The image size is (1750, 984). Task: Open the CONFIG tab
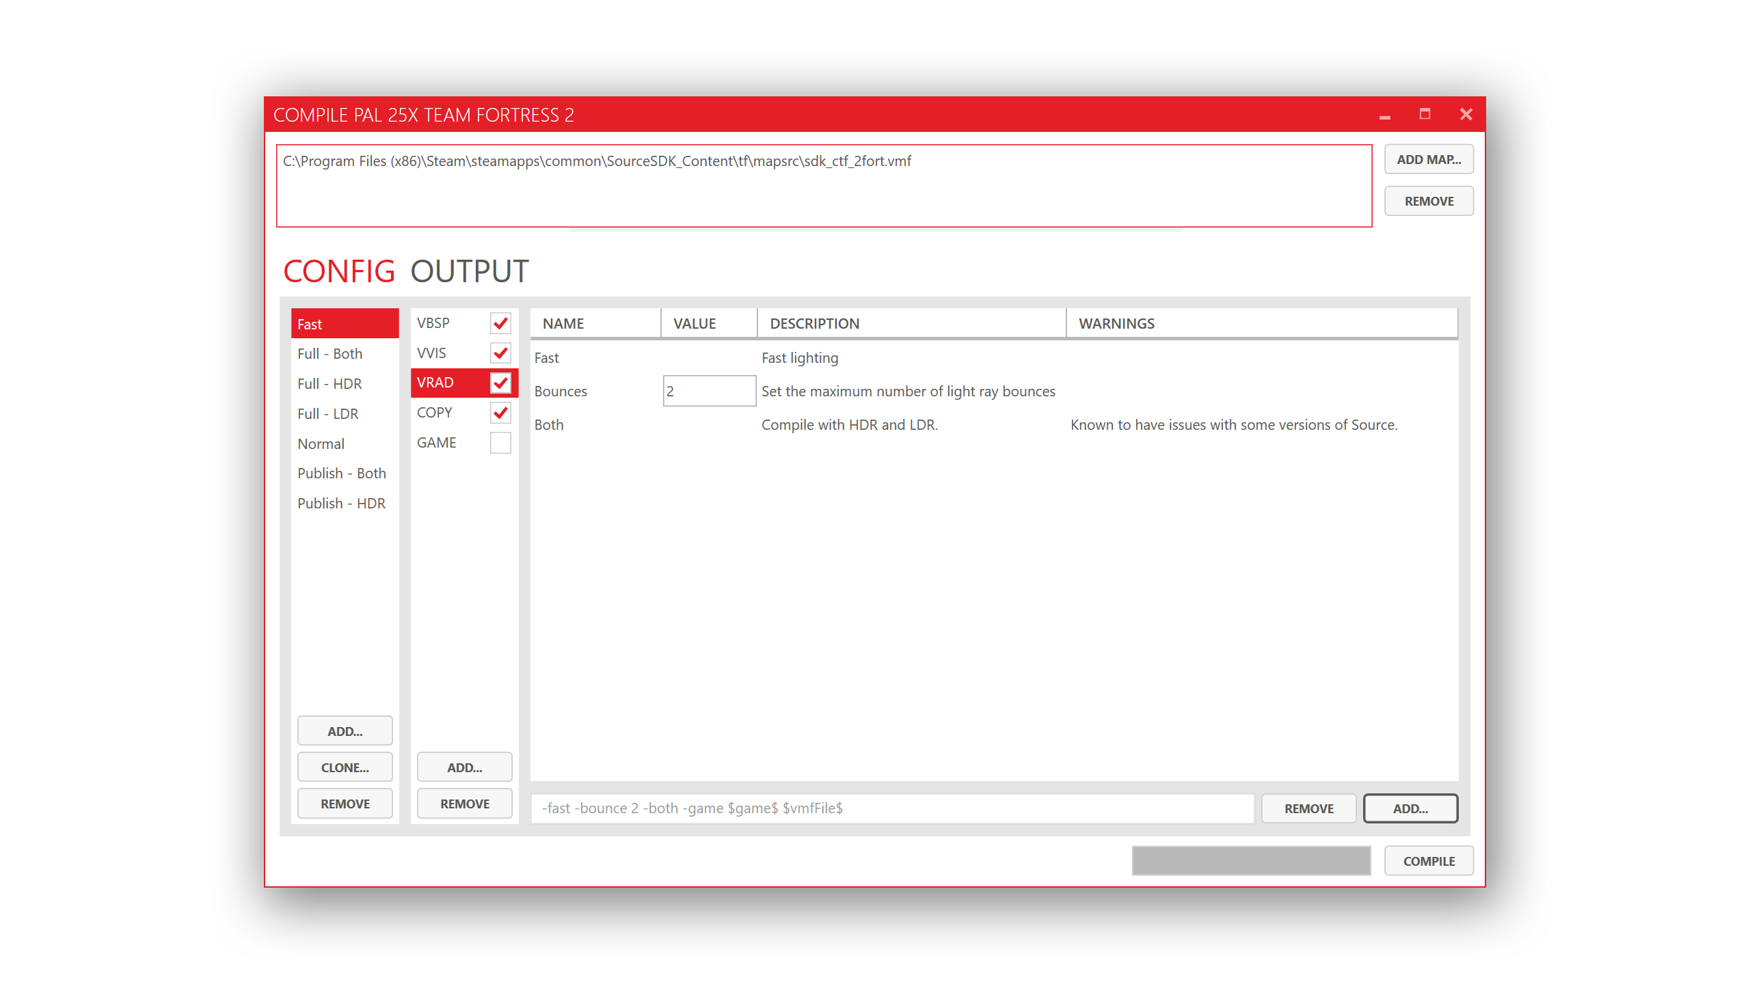339,271
